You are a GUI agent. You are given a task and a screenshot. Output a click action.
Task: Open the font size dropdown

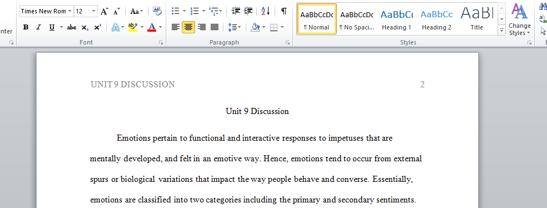click(x=94, y=11)
